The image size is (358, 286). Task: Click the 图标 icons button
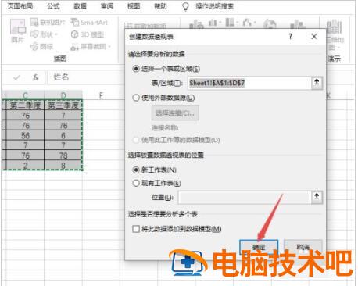[41, 46]
